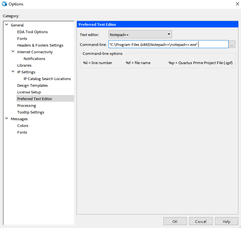This screenshot has width=241, height=228.
Task: Open Fonts under General
Action: [x=22, y=39]
